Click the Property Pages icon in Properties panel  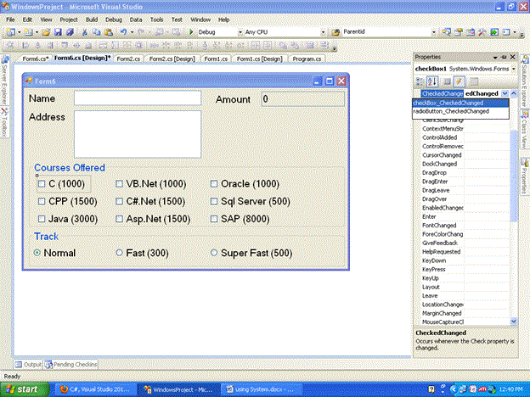474,81
